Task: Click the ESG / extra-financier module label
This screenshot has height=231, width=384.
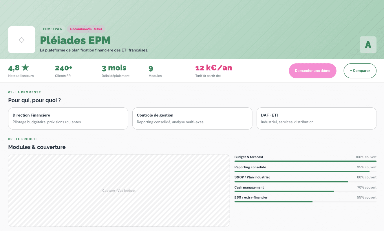Action: [x=251, y=198]
